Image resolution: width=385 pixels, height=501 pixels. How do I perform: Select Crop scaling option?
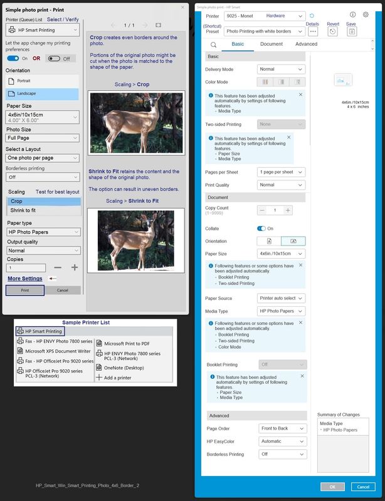click(x=44, y=201)
